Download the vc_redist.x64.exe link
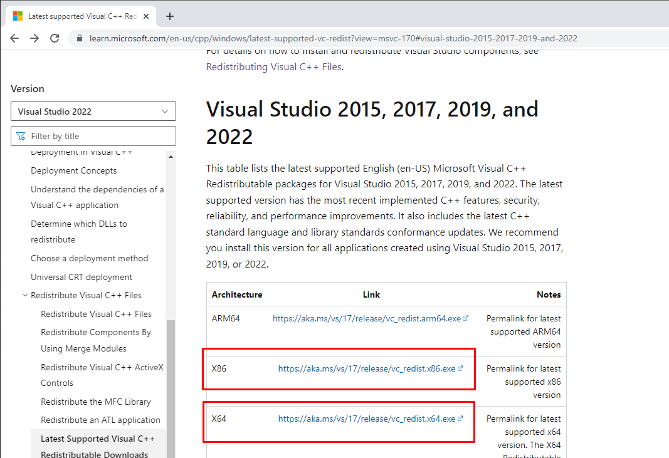The width and height of the screenshot is (669, 458). 367,419
